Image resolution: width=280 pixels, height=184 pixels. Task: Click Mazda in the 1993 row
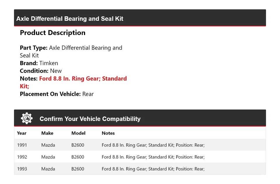pyautogui.click(x=48, y=169)
